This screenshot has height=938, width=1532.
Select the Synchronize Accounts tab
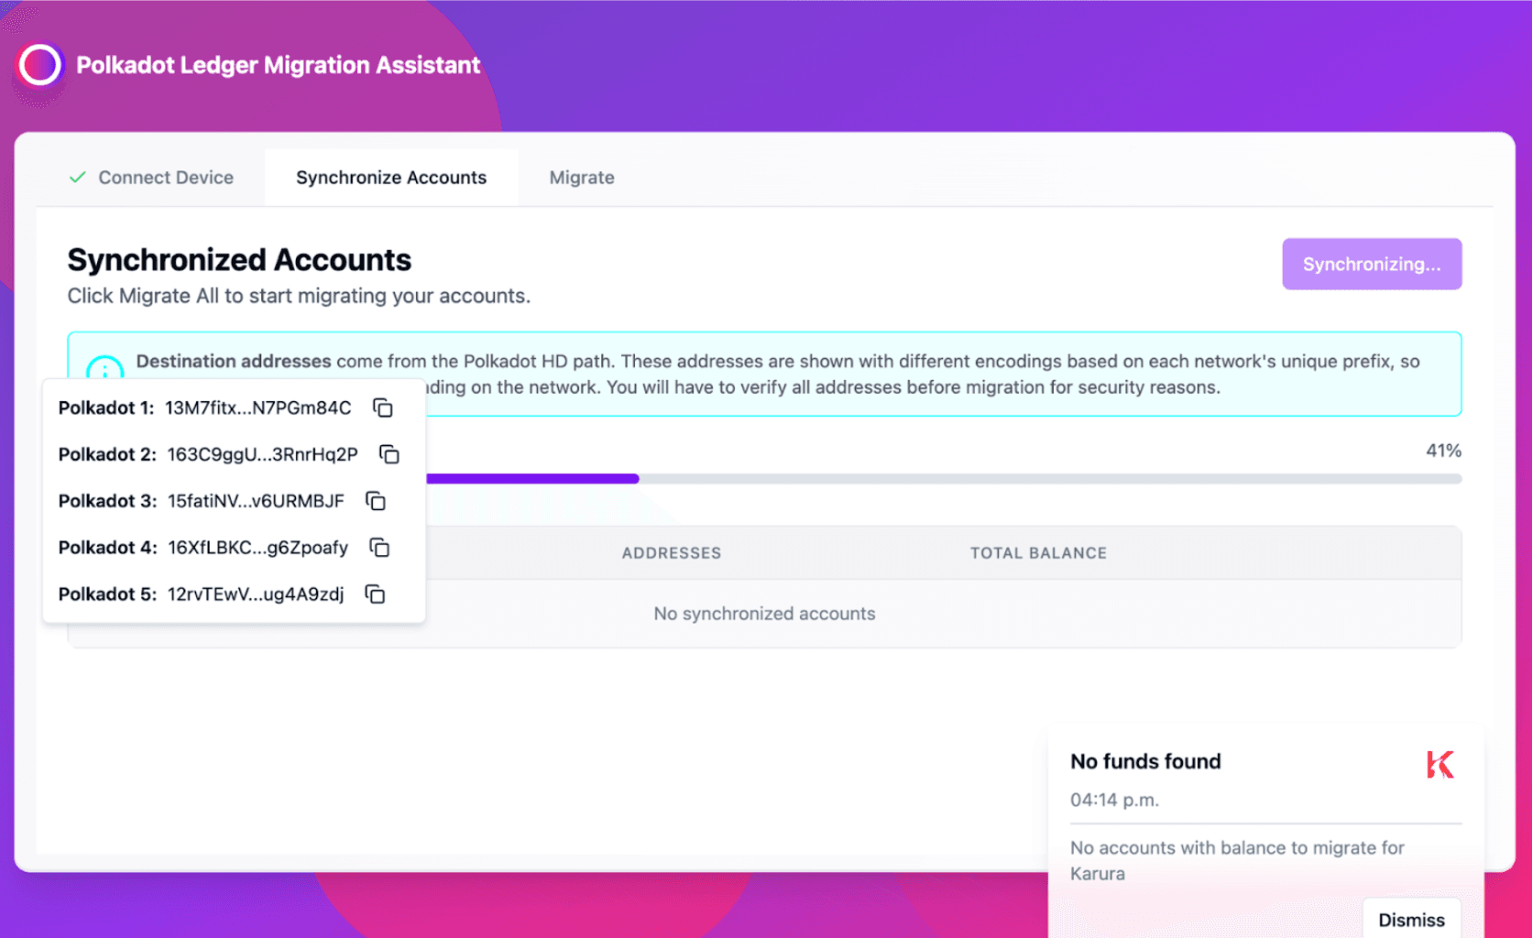[391, 178]
